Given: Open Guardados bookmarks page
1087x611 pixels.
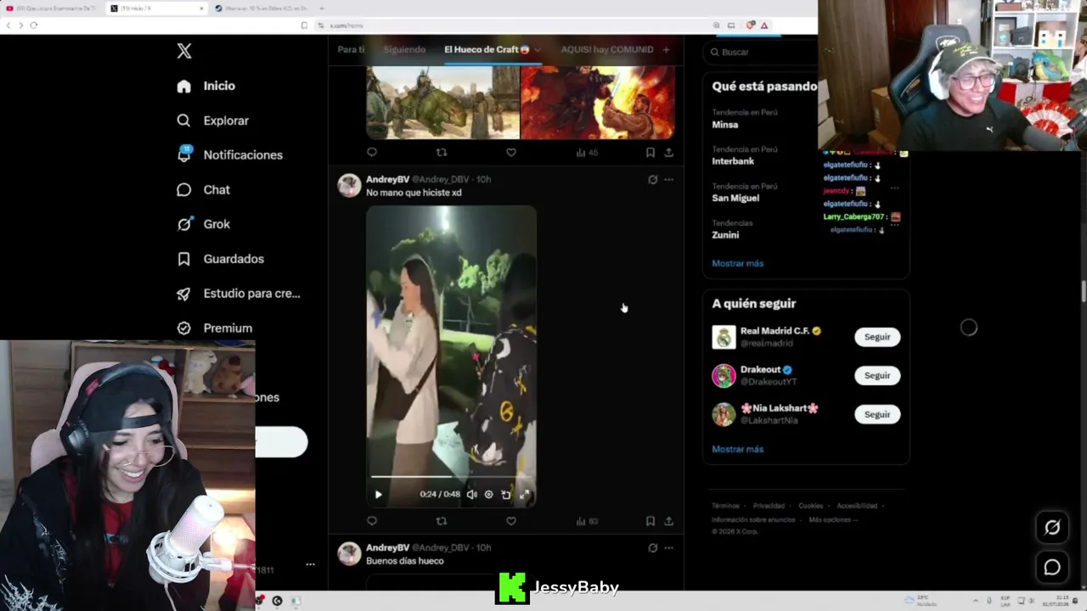Looking at the screenshot, I should point(220,259).
